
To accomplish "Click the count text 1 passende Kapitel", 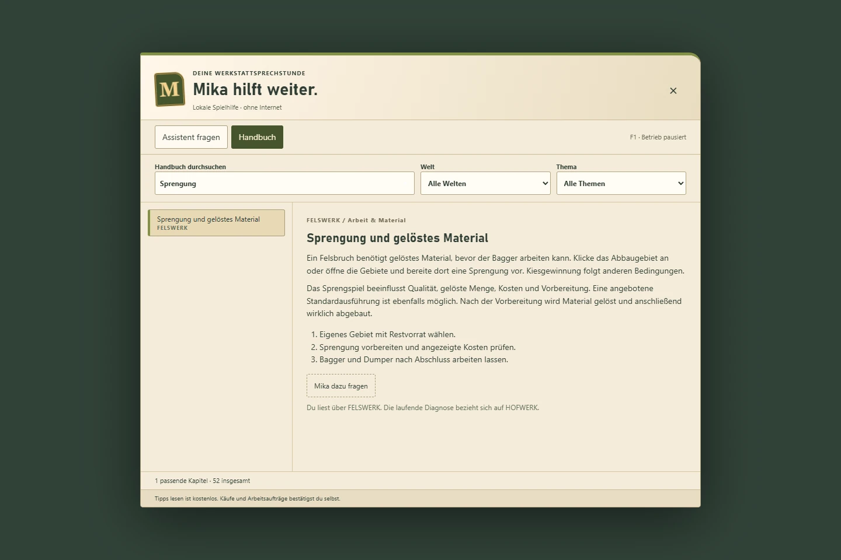I will tap(181, 481).
